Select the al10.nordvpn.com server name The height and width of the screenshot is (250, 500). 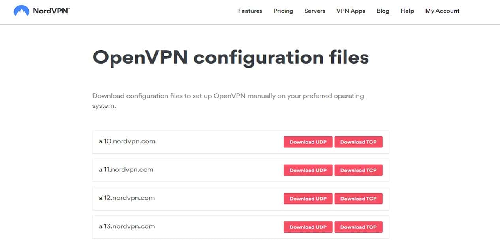127,141
